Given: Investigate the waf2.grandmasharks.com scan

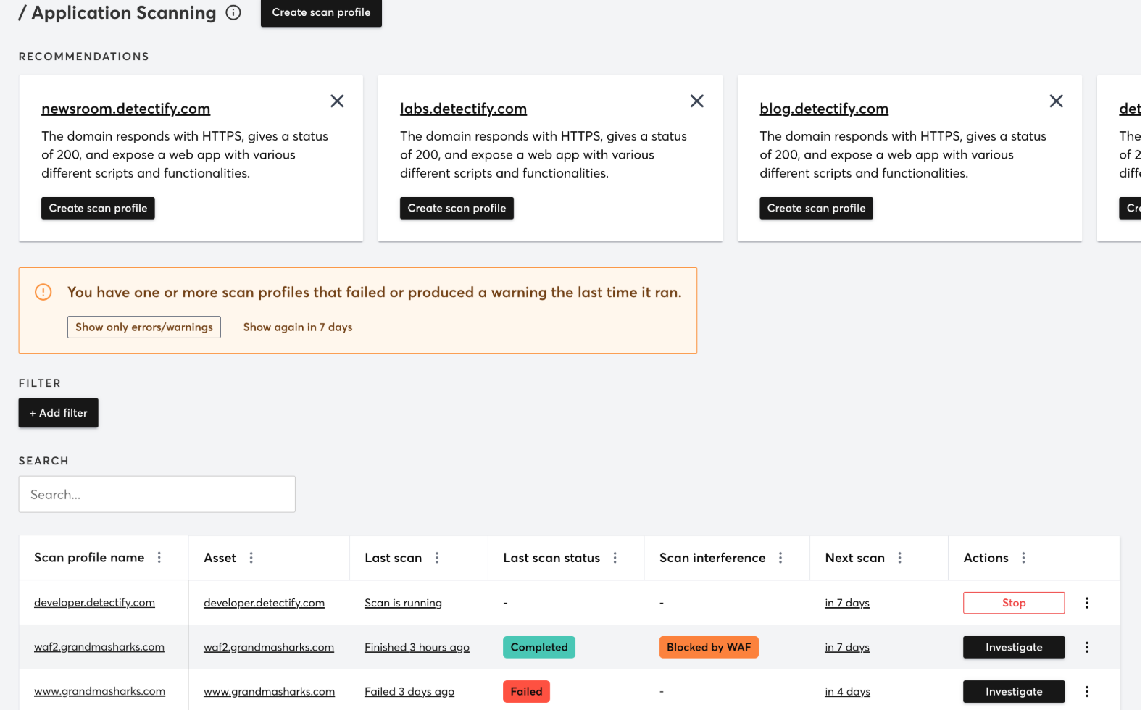Looking at the screenshot, I should pos(1014,647).
